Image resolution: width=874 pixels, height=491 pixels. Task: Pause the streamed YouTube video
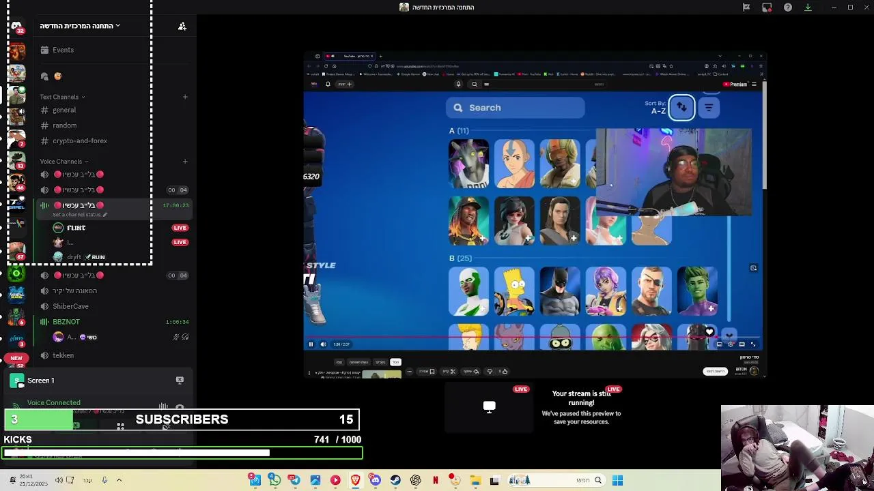(x=311, y=344)
